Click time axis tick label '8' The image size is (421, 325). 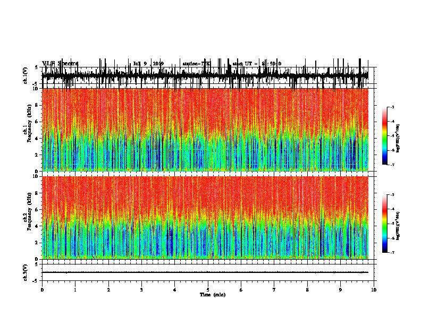pos(307,290)
